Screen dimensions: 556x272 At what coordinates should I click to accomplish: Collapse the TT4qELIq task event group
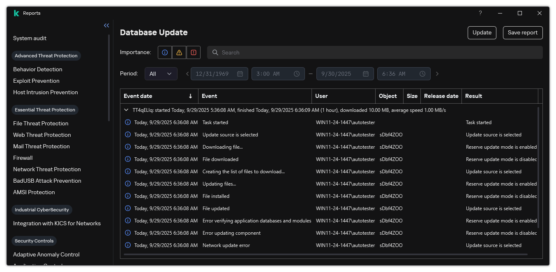click(126, 110)
